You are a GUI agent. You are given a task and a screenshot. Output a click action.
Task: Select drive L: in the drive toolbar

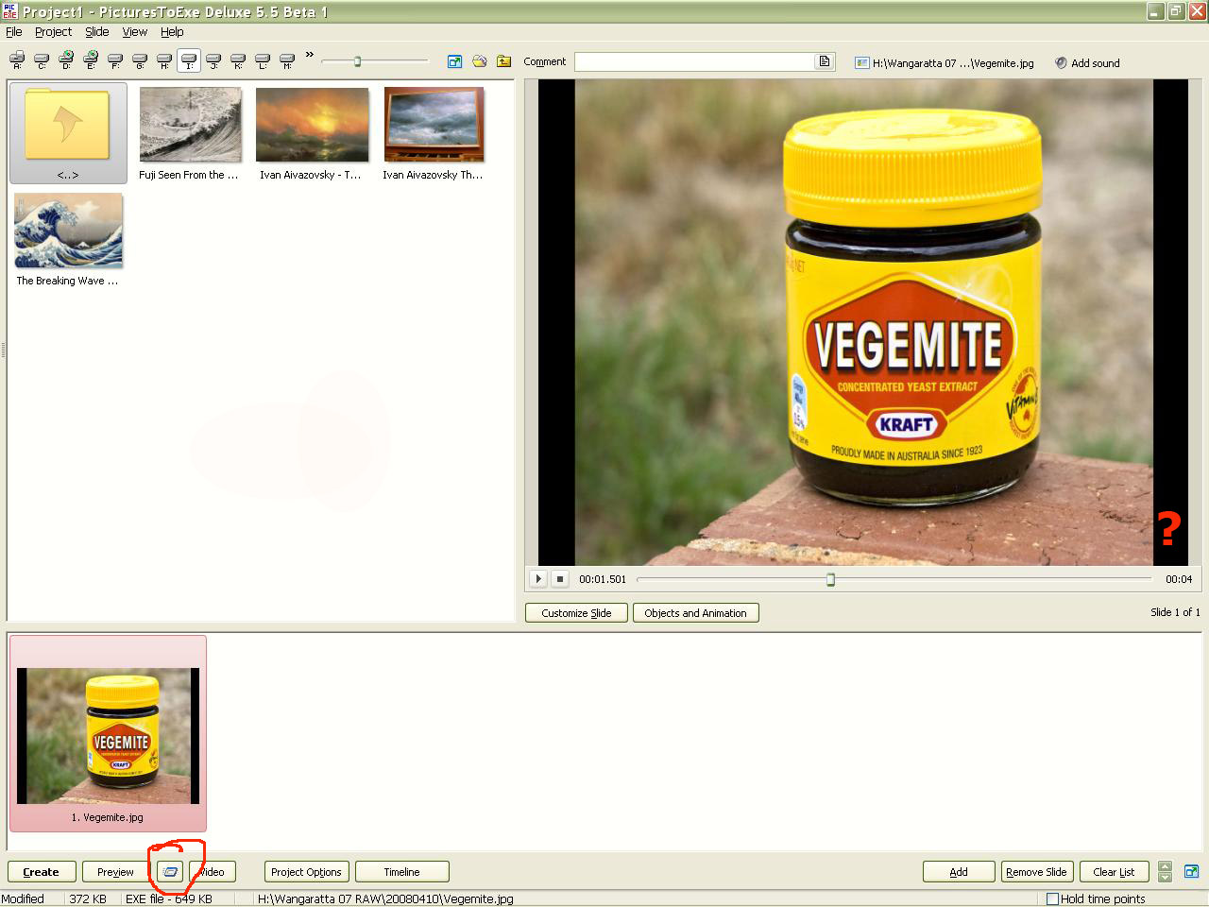[263, 61]
